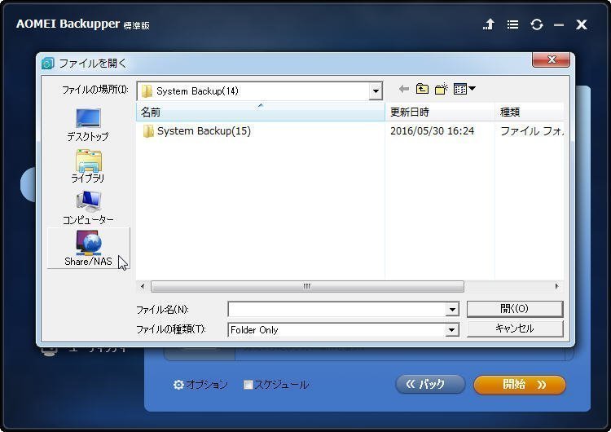Create a new folder
The height and width of the screenshot is (432, 611).
441,90
